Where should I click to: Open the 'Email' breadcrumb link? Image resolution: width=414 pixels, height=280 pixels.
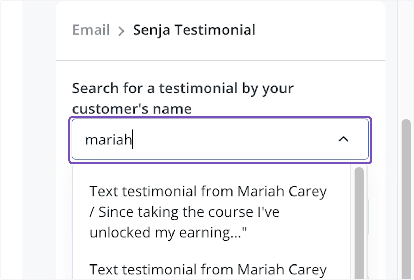[90, 30]
